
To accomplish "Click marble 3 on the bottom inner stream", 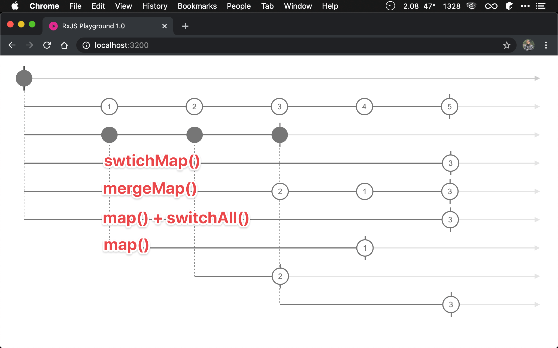I will 451,304.
